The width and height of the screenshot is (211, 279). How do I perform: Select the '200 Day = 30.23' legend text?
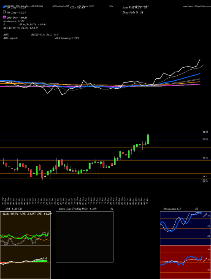[17, 17]
